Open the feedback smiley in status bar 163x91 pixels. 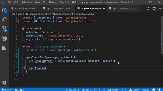coord(154,89)
